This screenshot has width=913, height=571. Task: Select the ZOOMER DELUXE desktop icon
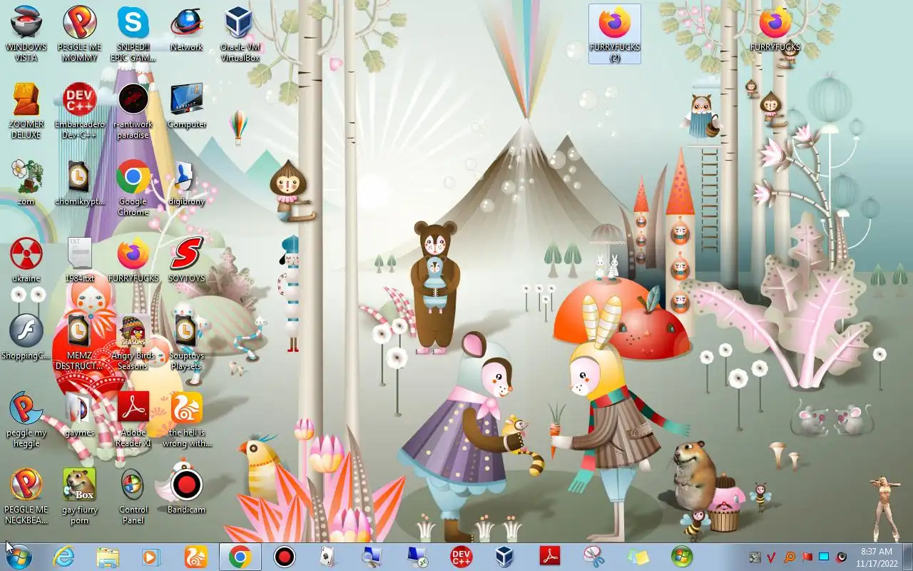(26, 111)
